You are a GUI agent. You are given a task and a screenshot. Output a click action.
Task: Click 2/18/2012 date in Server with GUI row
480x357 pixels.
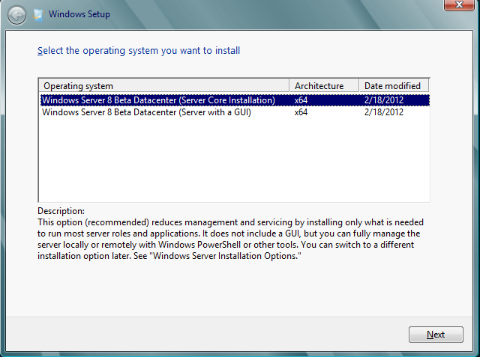click(x=384, y=112)
